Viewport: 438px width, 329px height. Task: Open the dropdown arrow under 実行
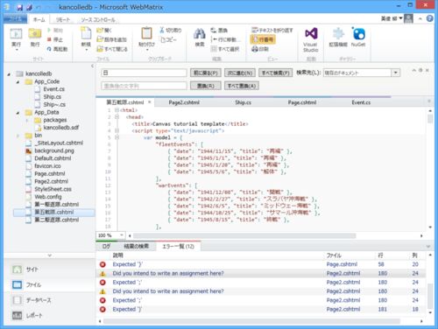16,50
